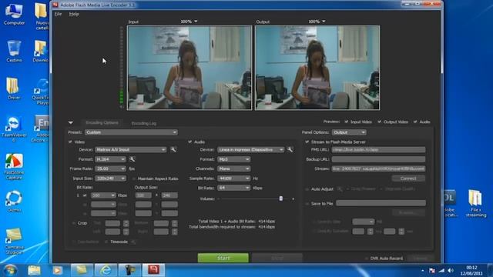Click the network signal tray icon

pyautogui.click(x=441, y=270)
